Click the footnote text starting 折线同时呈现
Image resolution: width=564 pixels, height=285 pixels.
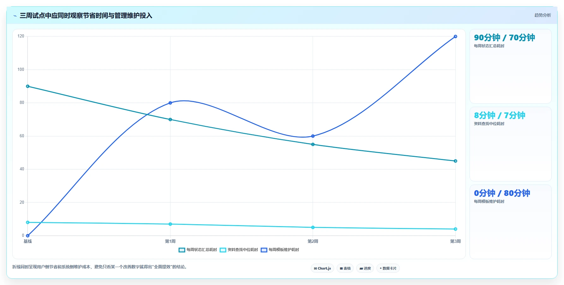(x=100, y=267)
